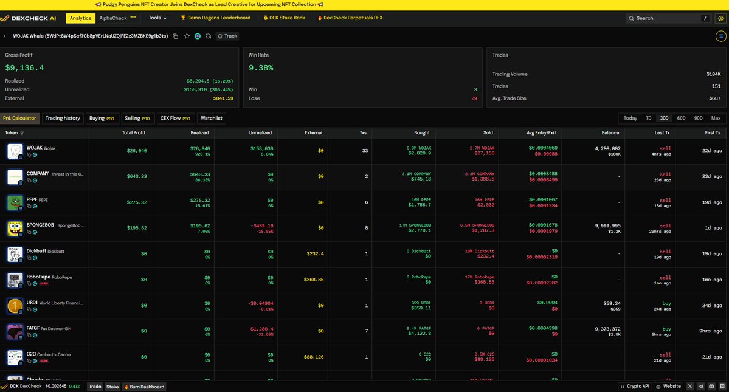Open the Burn Dashboard
Image resolution: width=729 pixels, height=392 pixels.
pos(144,387)
